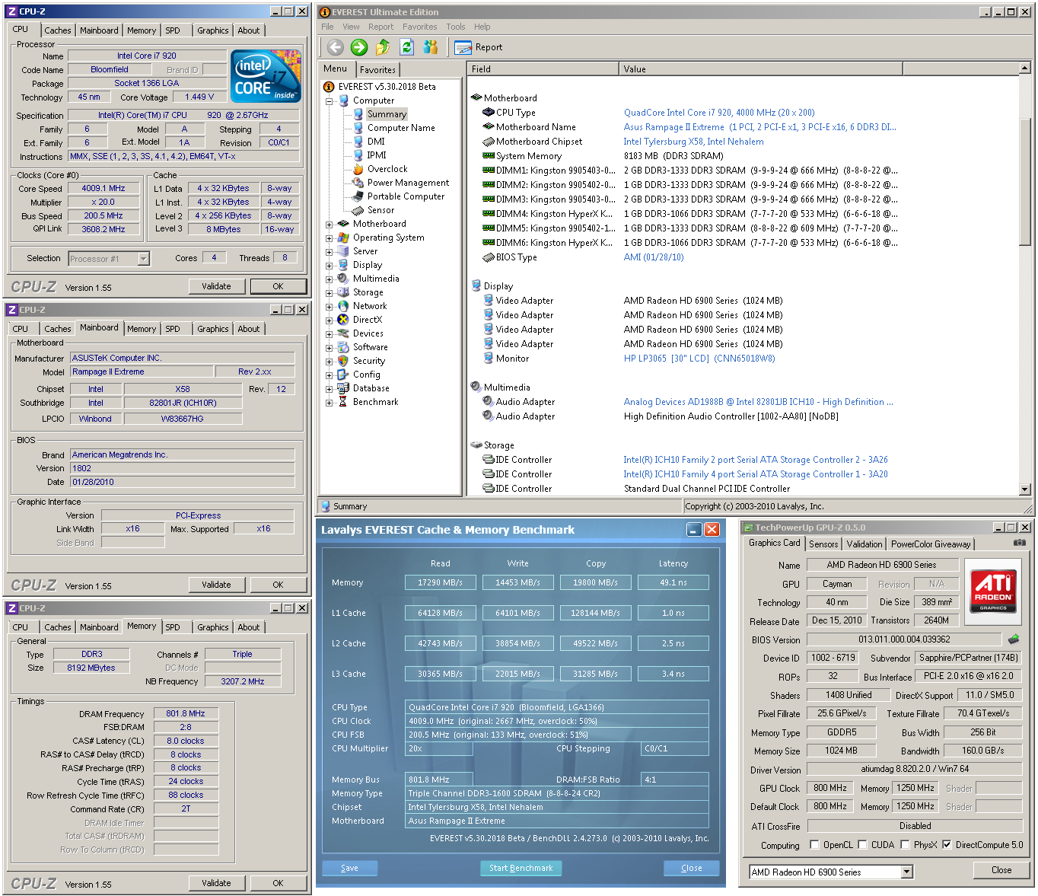Enable the OpenCL checkbox in GPU-Z
The width and height of the screenshot is (1038, 896).
815,844
